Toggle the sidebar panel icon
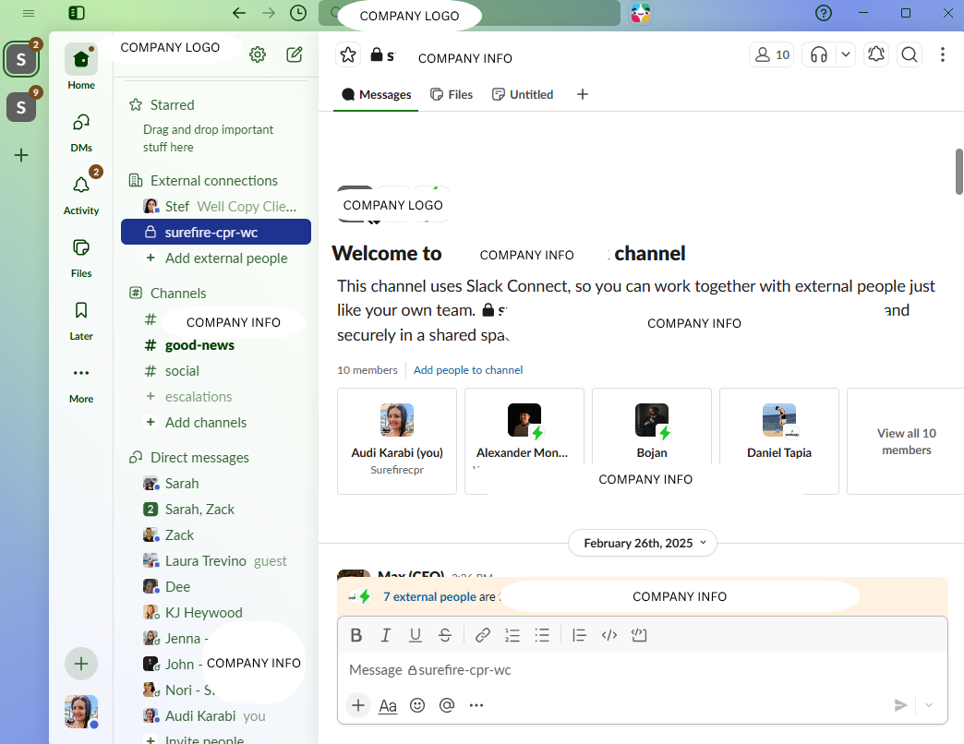 77,13
